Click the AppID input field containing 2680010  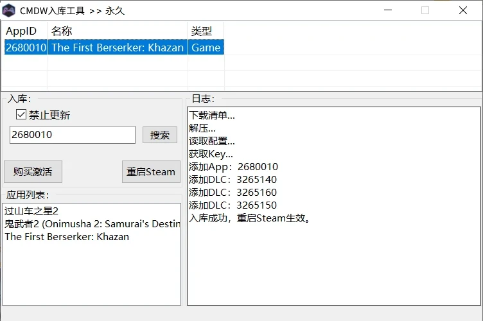pos(73,134)
